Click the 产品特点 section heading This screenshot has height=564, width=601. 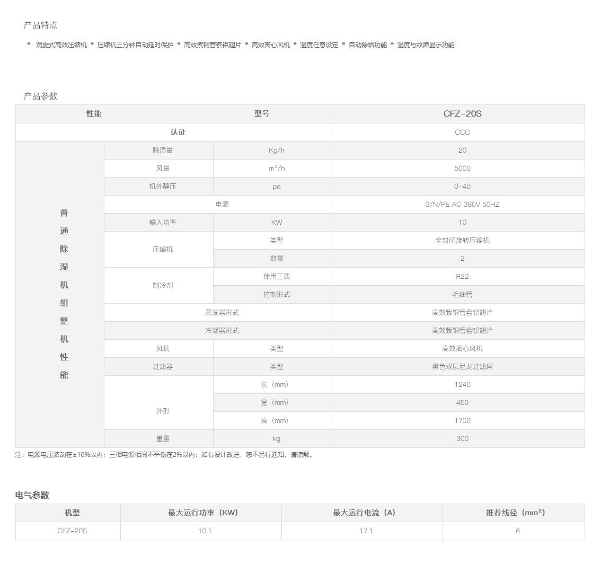(x=40, y=25)
